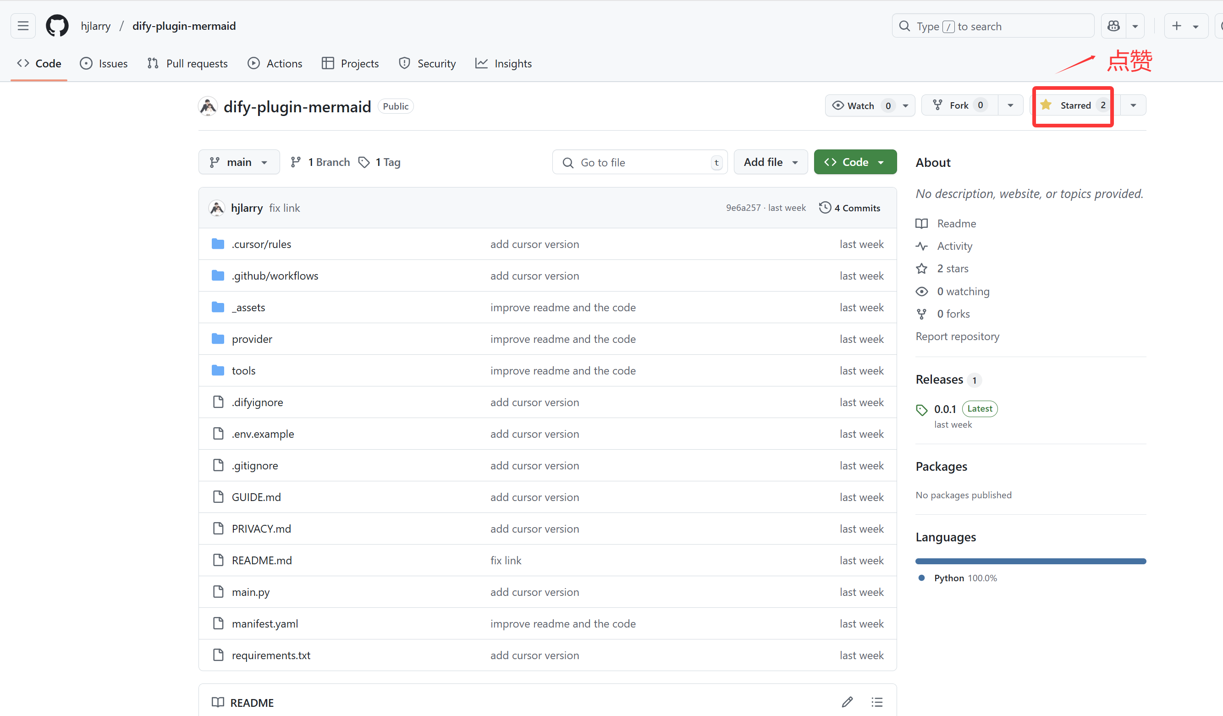Open the Projects tab
1223x716 pixels.
point(350,64)
